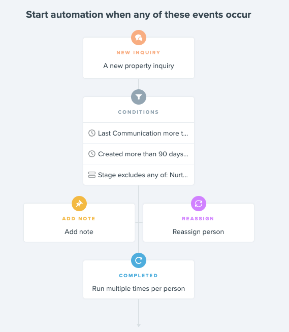This screenshot has height=332, width=289.
Task: Open the 'Stage excludes any of' condition
Action: [143, 175]
